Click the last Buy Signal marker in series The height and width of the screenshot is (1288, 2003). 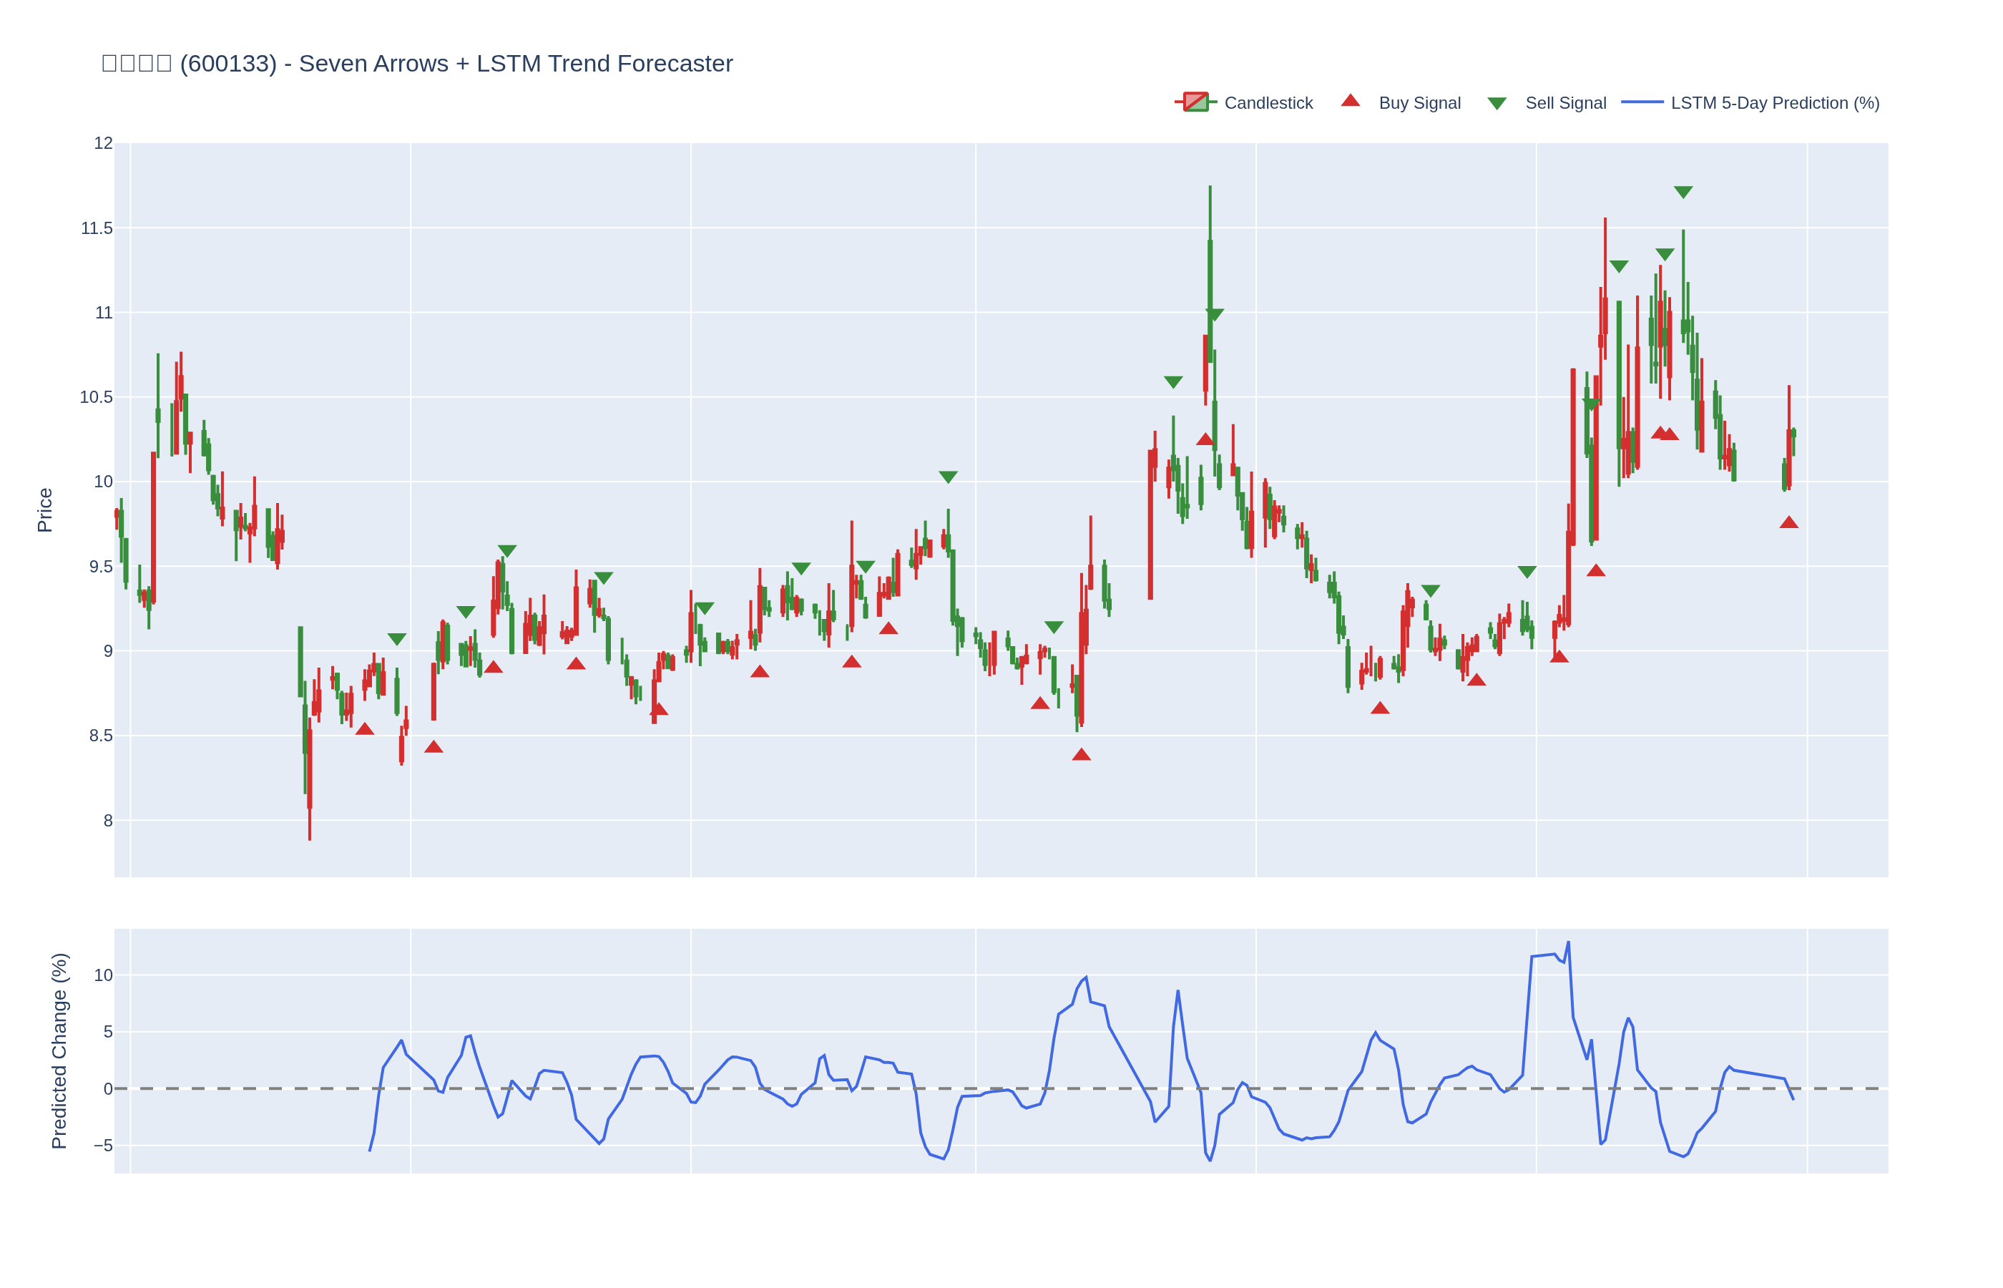click(x=1788, y=523)
